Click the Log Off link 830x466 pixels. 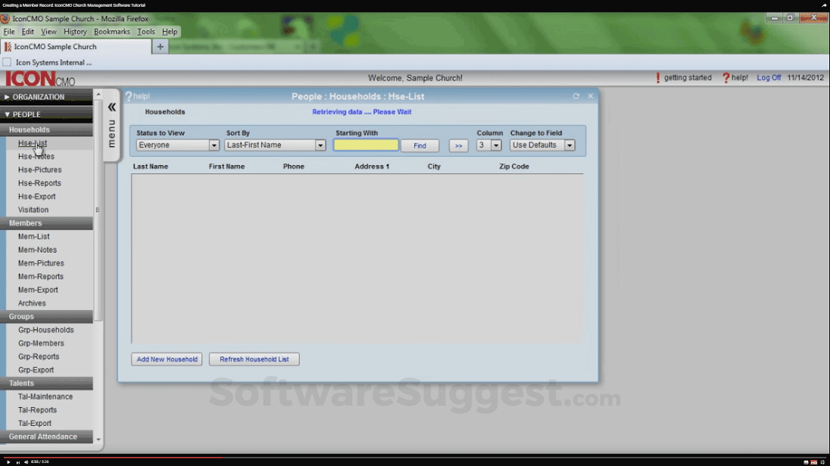[769, 77]
